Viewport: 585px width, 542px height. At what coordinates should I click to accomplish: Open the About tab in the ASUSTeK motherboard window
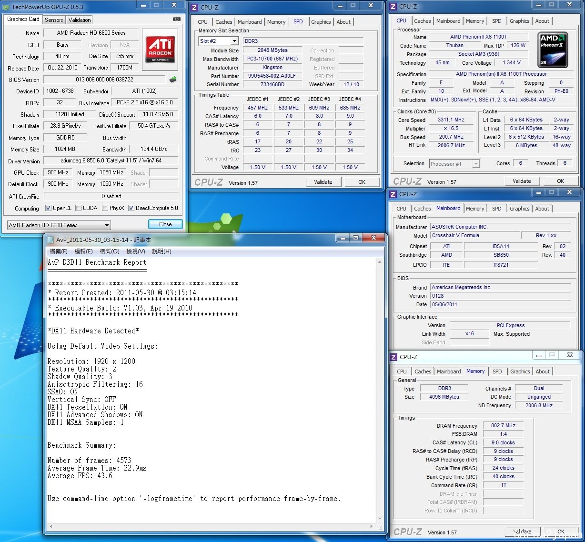542,209
